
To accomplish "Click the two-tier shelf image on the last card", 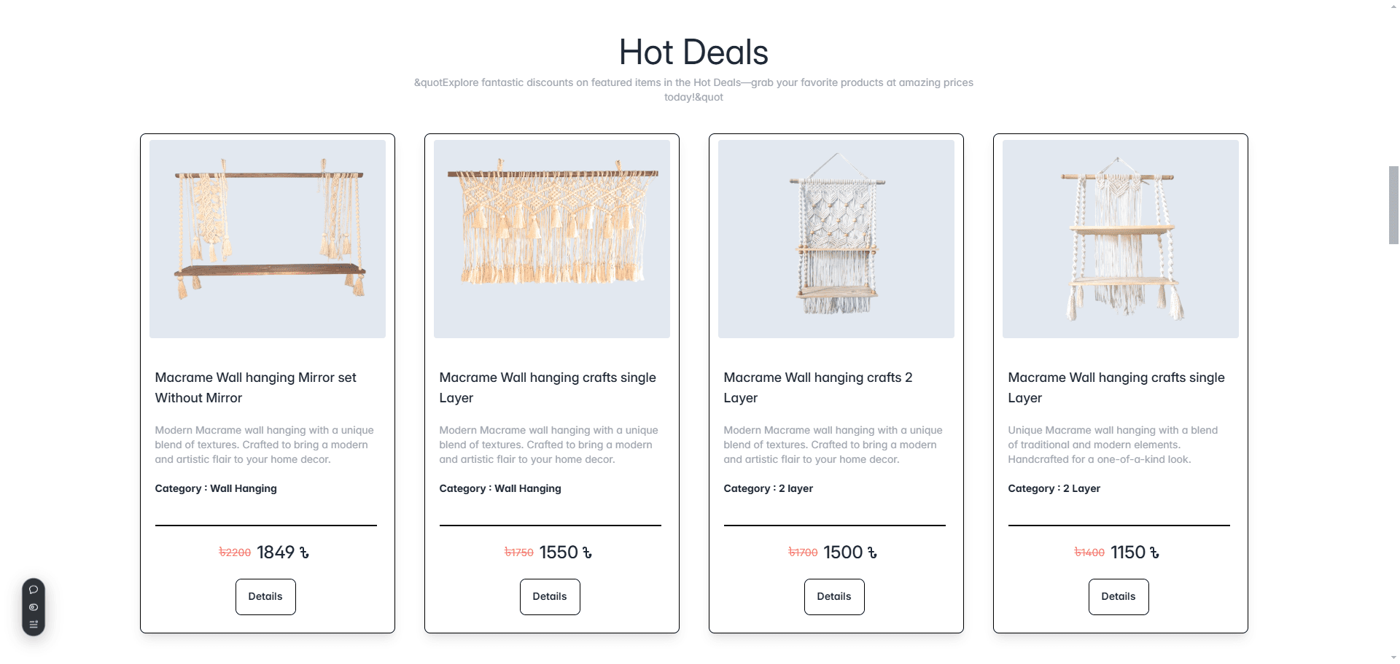I will 1120,238.
